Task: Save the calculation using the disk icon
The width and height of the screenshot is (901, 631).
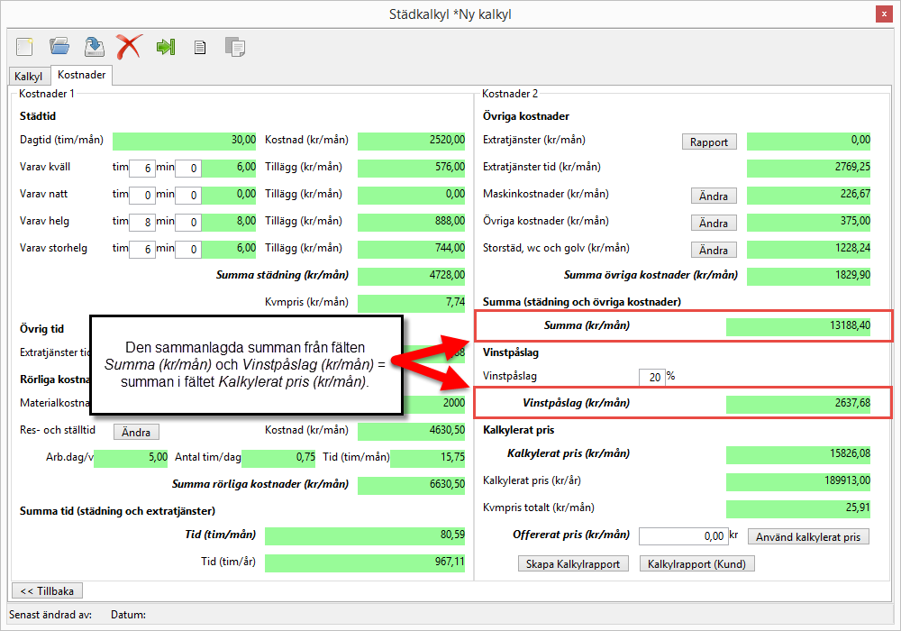Action: 94,46
